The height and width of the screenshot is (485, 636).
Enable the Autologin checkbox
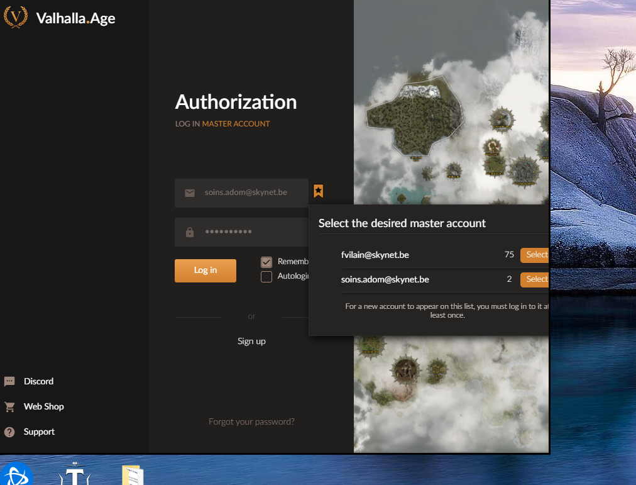point(266,277)
